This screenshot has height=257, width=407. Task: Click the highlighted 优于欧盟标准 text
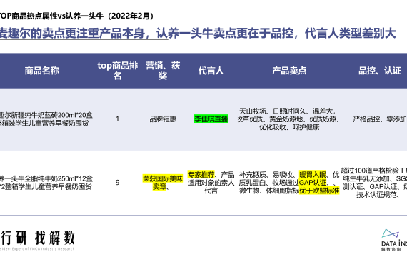(319, 191)
